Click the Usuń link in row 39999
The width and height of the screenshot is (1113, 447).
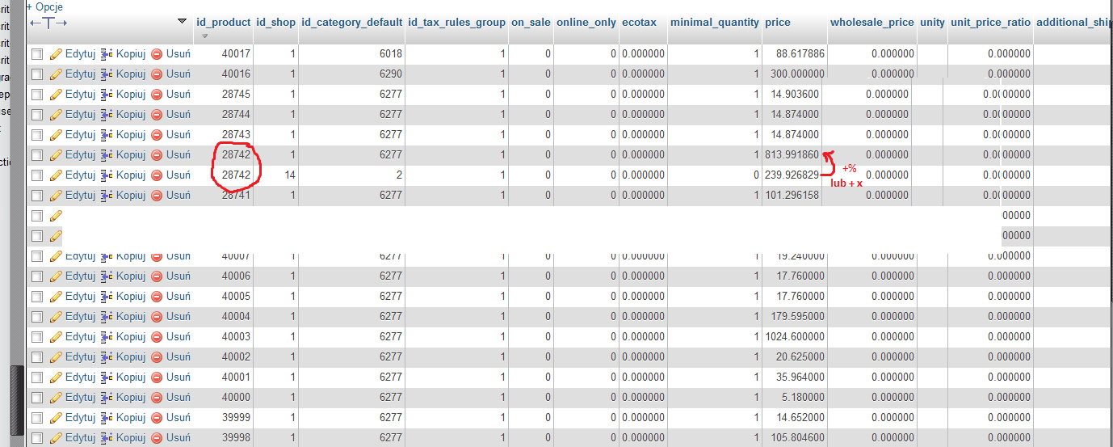[x=178, y=418]
